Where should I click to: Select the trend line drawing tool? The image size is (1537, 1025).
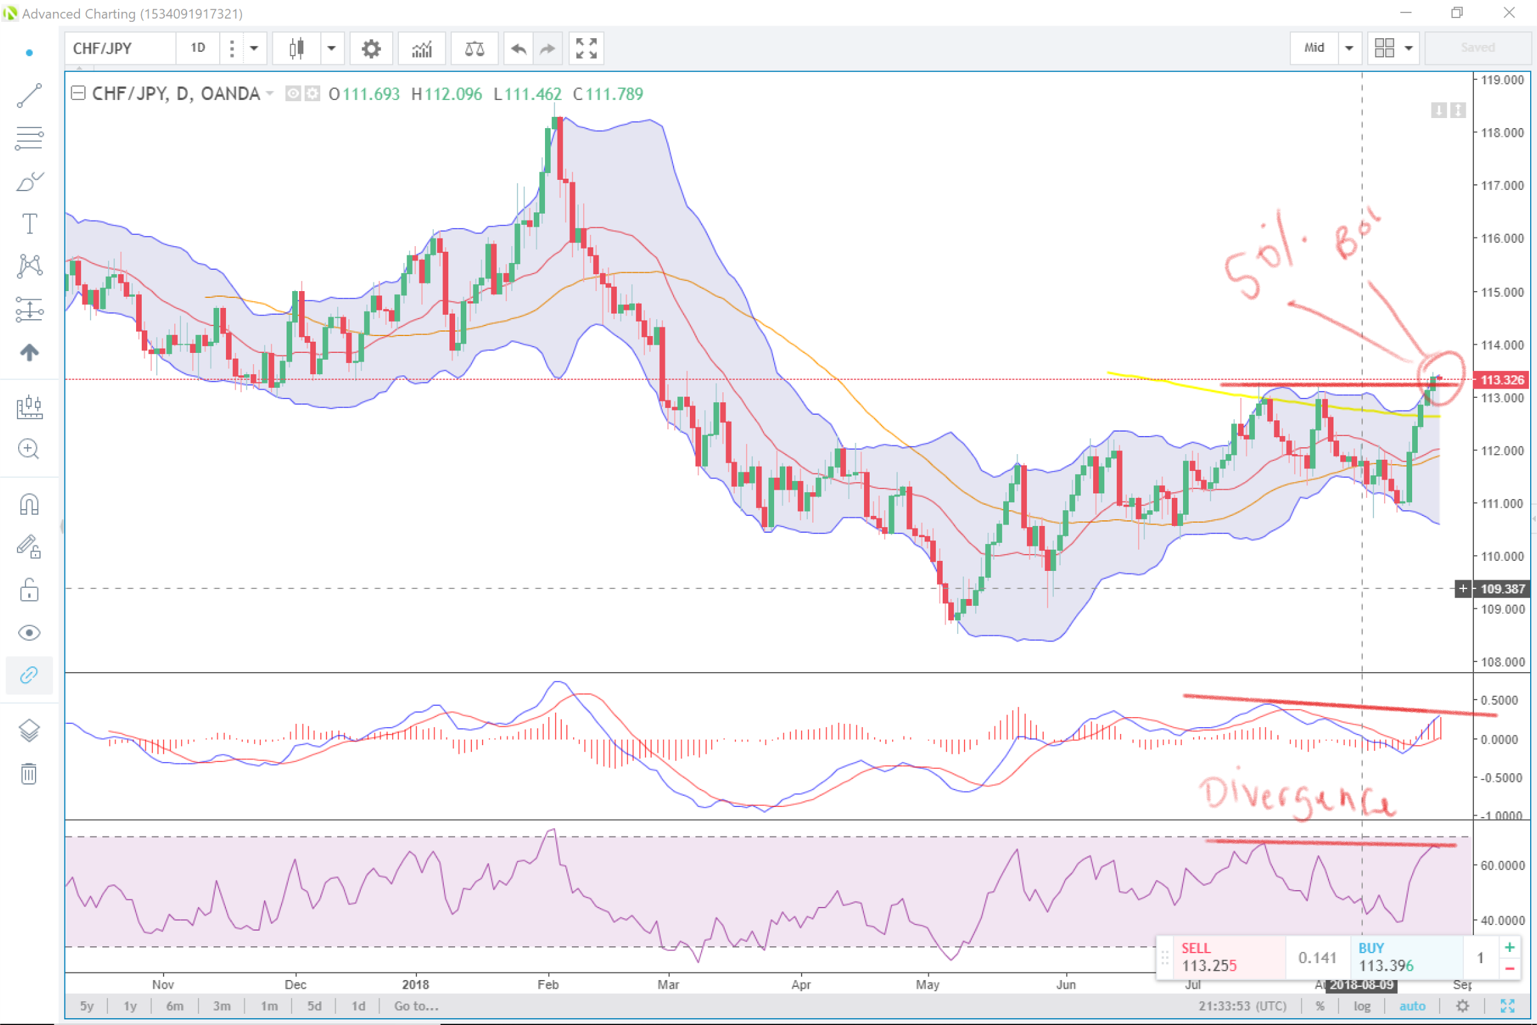point(29,96)
